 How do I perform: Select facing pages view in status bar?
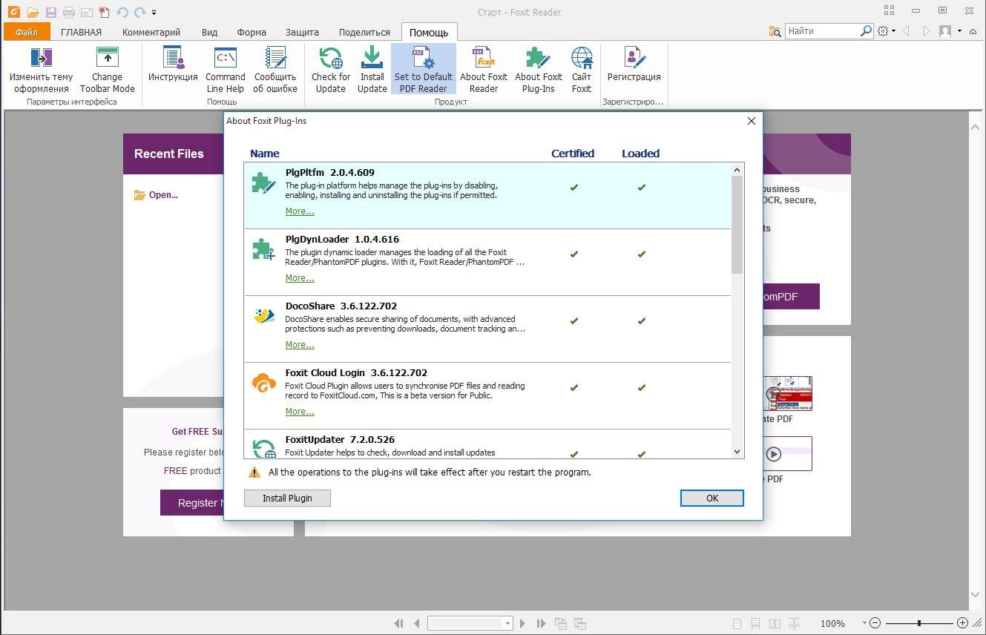tap(775, 624)
